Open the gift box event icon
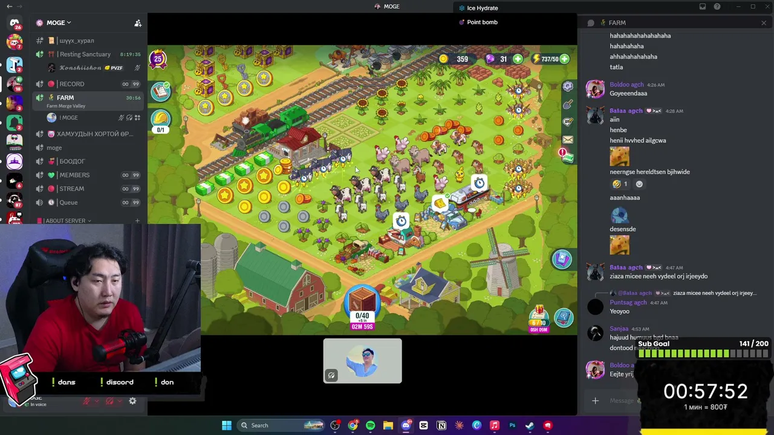 538,318
